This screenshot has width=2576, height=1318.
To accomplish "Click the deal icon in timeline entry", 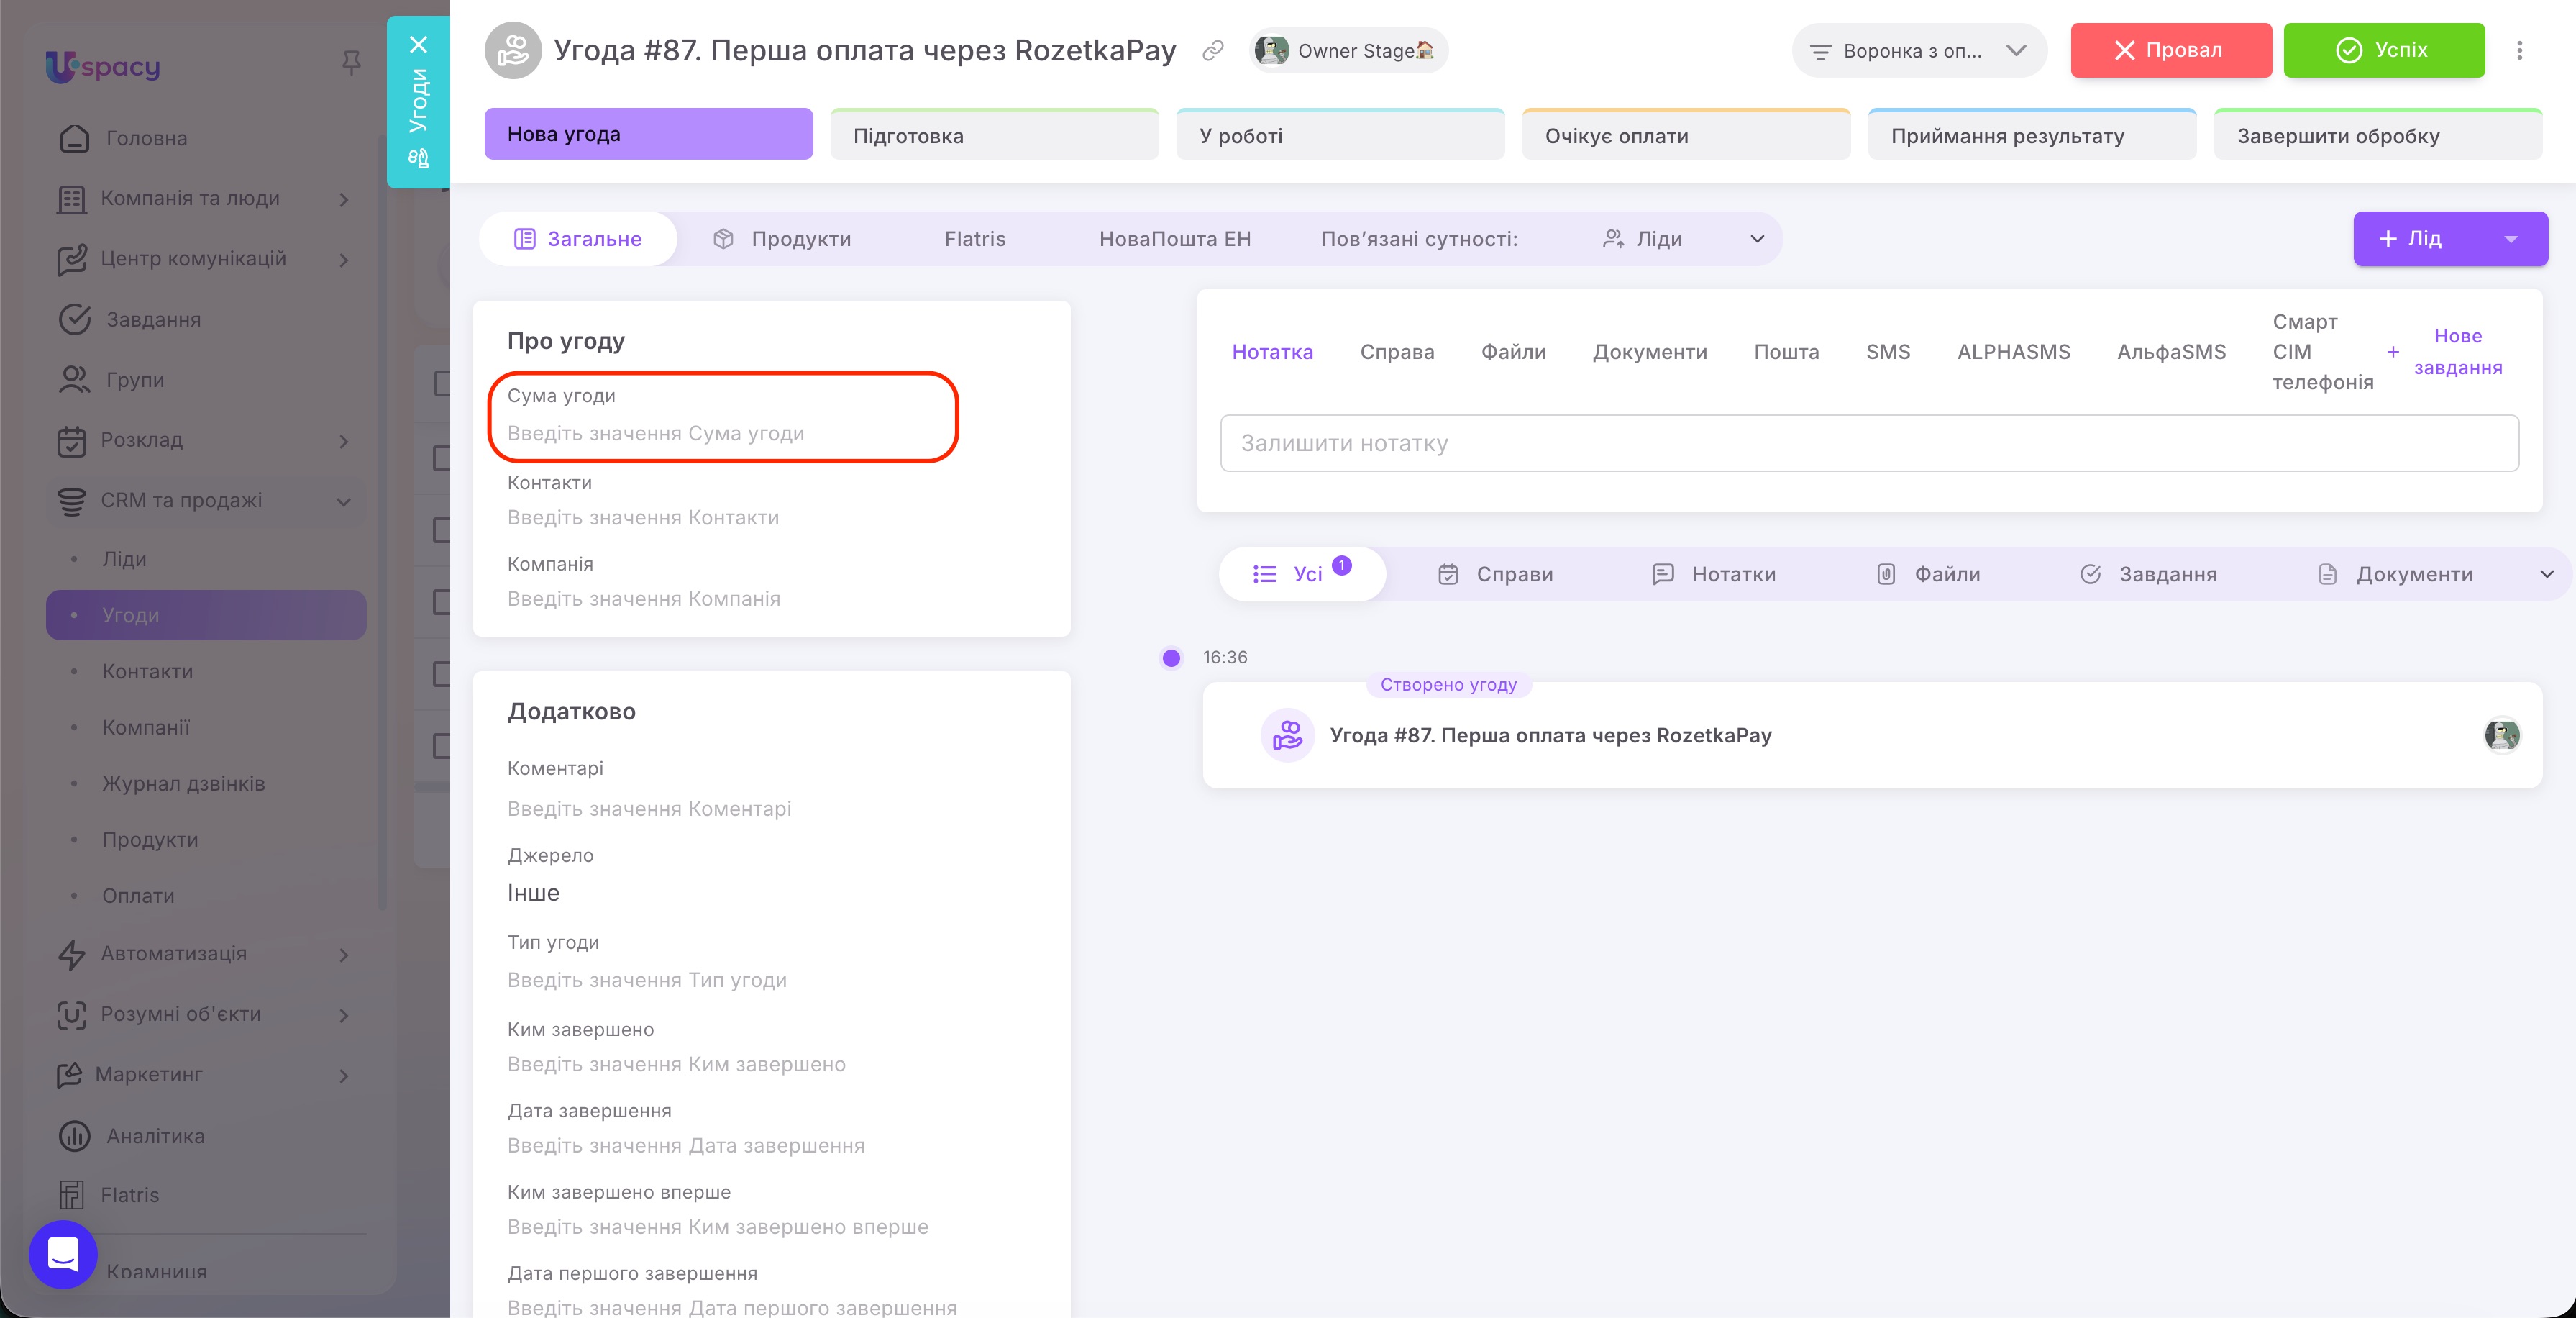I will [1287, 735].
